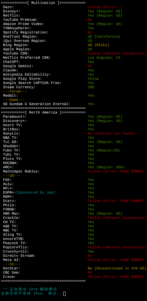Click the Google Play Store China value

click(x=93, y=79)
